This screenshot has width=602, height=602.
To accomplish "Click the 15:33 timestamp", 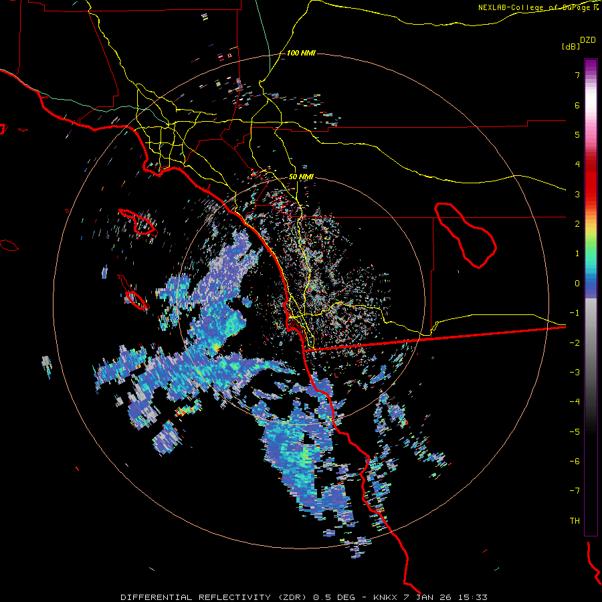I will [x=473, y=597].
